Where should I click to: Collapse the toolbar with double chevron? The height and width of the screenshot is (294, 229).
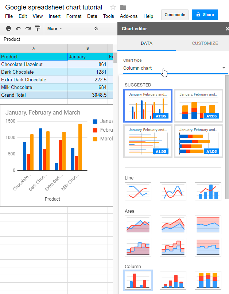96,28
